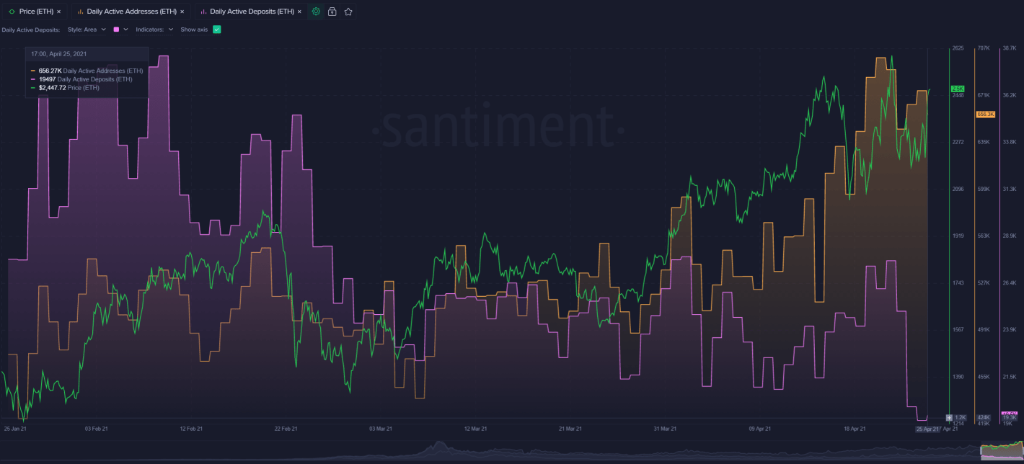Click the 18 Apr 21 axis label

tap(855, 429)
